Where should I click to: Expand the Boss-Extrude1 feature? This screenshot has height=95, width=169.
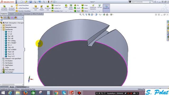pos(1,70)
